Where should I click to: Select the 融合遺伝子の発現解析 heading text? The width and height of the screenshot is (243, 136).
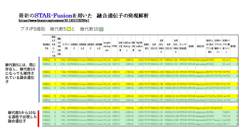click(x=122, y=16)
